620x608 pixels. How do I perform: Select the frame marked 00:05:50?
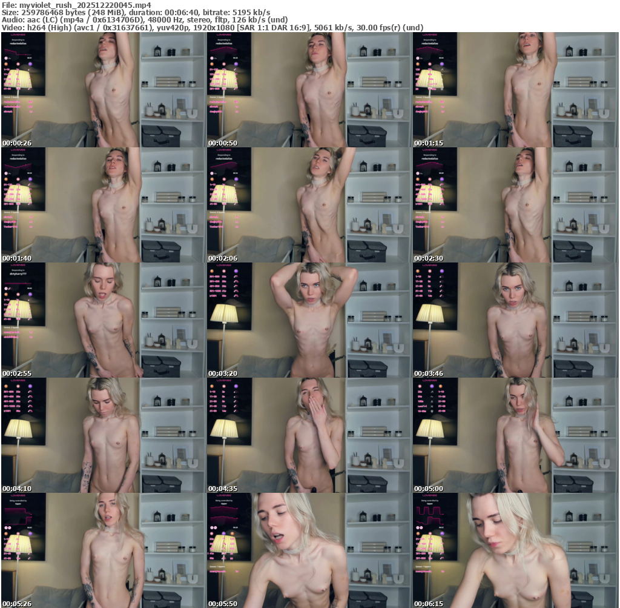309,550
